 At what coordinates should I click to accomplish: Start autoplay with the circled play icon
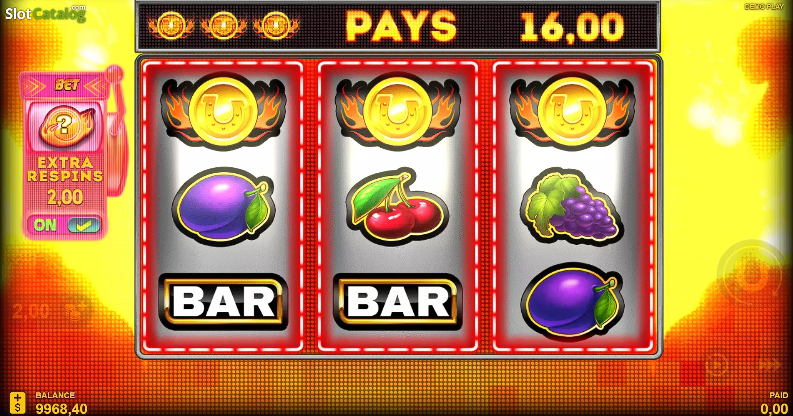click(717, 365)
